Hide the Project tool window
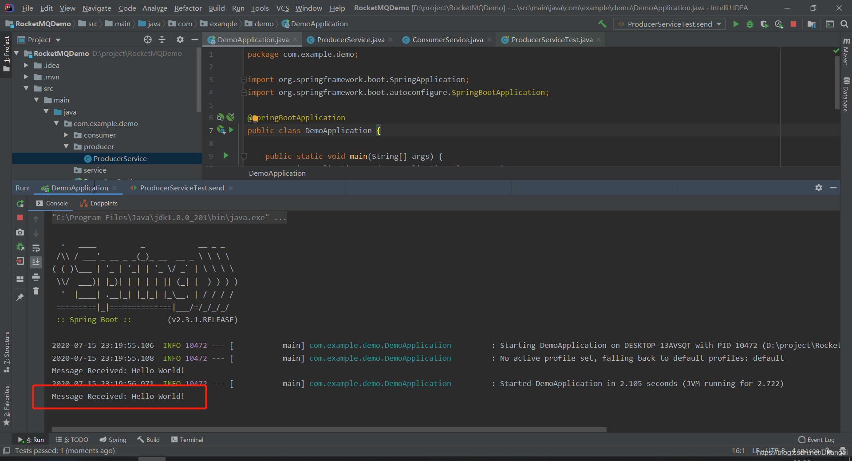This screenshot has width=852, height=461. point(194,39)
